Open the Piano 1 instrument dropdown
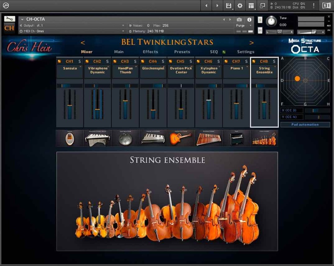Screen dimensions: 334x266 [247, 67]
